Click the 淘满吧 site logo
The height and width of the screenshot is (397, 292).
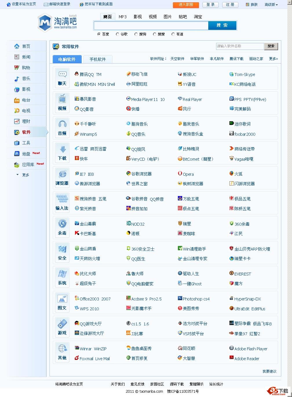57,22
